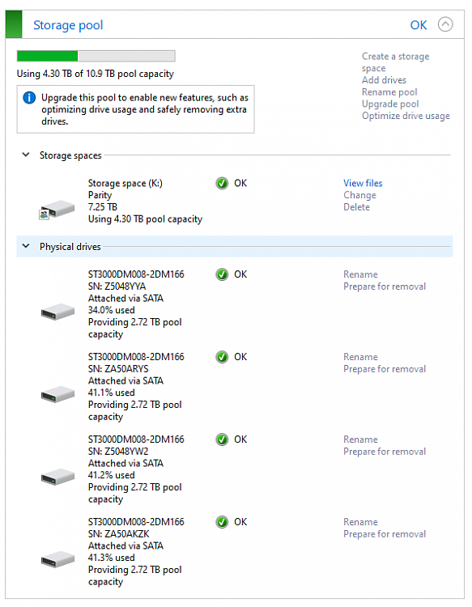Collapse the Physical drives section chevron
Viewport: 472px width, 607px height.
pos(26,246)
